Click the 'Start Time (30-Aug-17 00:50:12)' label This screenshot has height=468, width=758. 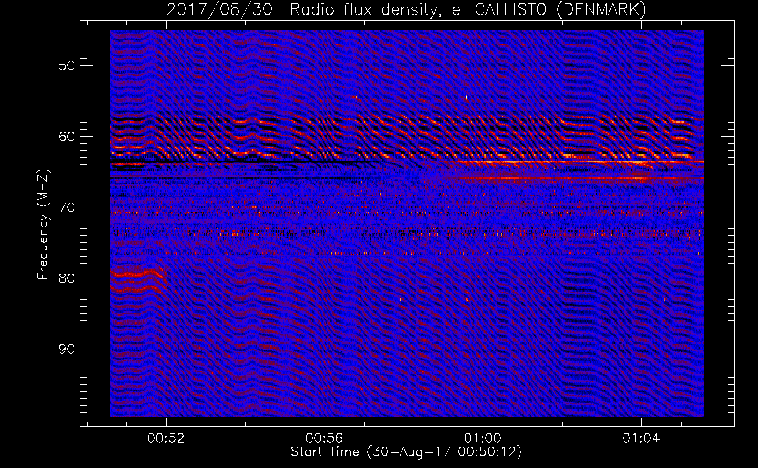(x=406, y=452)
